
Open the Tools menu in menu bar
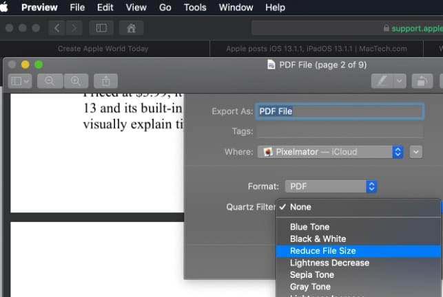click(195, 8)
